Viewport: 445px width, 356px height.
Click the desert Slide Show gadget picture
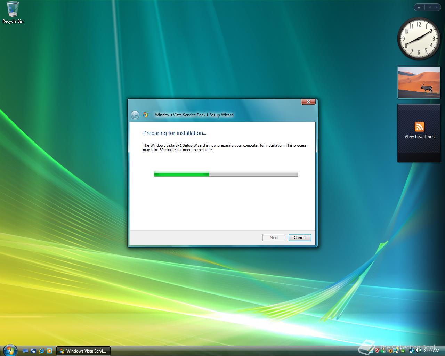[419, 82]
